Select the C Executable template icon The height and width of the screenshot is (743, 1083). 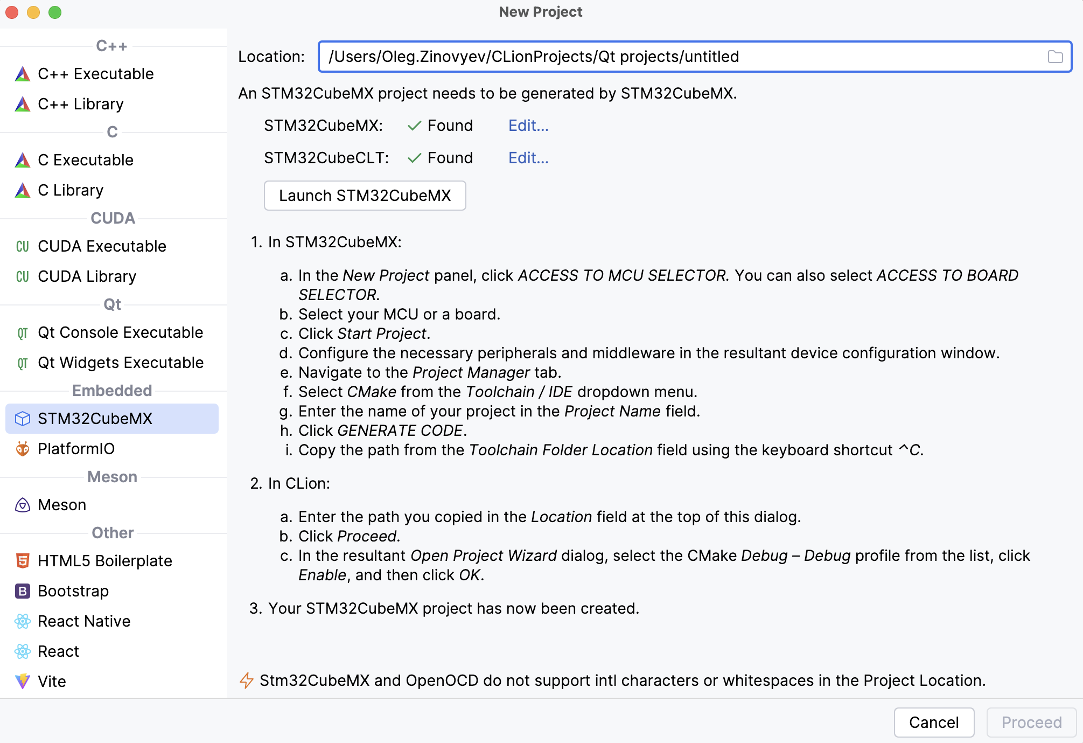(x=22, y=159)
